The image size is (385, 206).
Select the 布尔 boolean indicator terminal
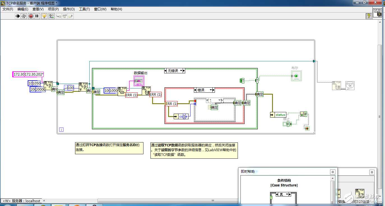296,76
